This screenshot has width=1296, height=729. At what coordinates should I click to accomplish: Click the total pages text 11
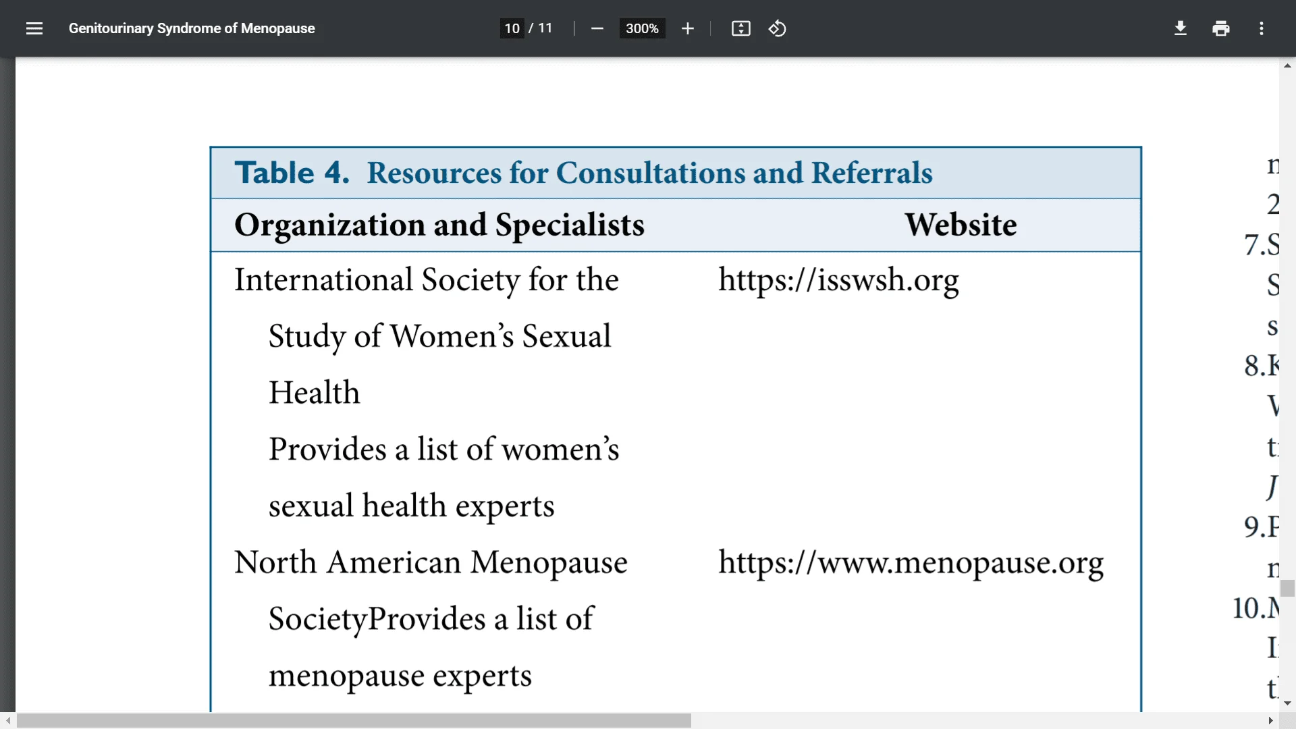[x=545, y=28]
